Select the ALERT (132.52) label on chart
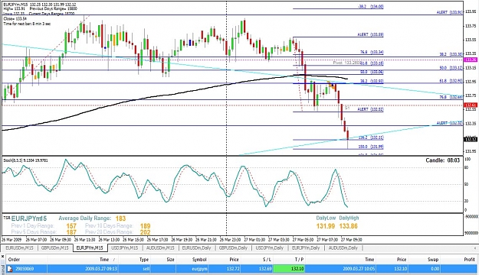Screen dimensions: 479x275 coord(370,109)
